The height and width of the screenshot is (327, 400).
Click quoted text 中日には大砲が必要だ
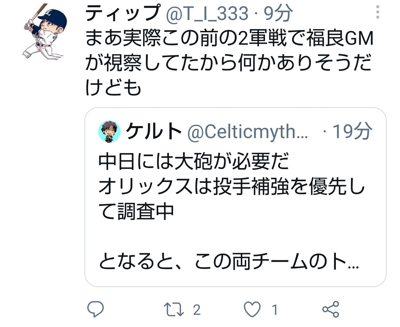[x=194, y=161]
